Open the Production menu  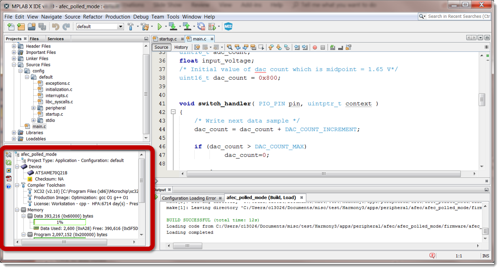118,17
